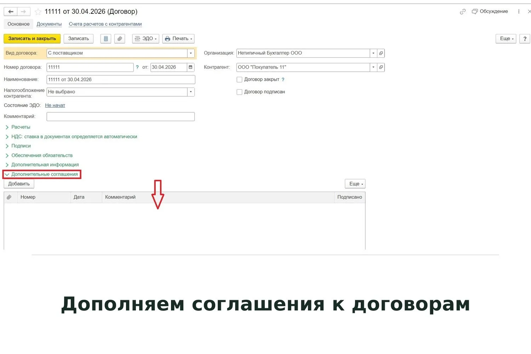Open help with the question mark button
Image resolution: width=531 pixels, height=354 pixels.
525,39
